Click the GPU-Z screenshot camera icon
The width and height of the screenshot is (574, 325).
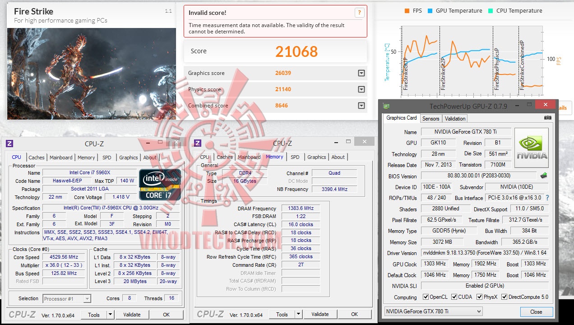coord(548,118)
